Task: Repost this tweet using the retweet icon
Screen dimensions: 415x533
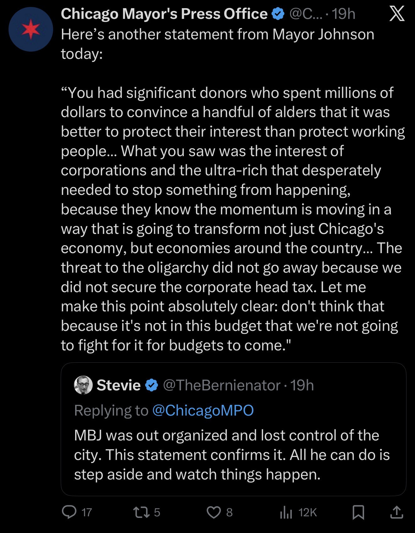Action: [140, 512]
